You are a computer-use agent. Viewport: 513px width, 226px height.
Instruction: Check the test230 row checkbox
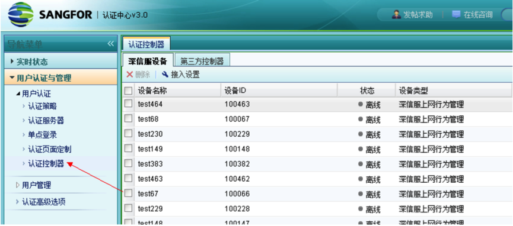coord(128,133)
